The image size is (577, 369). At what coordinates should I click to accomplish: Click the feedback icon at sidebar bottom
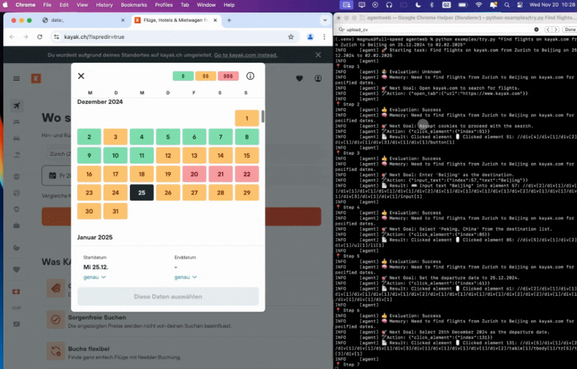(x=16, y=324)
